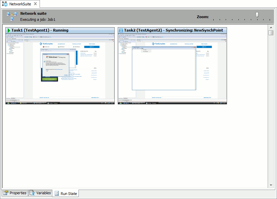This screenshot has height=199, width=277.
Task: Select the Task2 (TestAgent2) title bar
Action: coord(172,30)
